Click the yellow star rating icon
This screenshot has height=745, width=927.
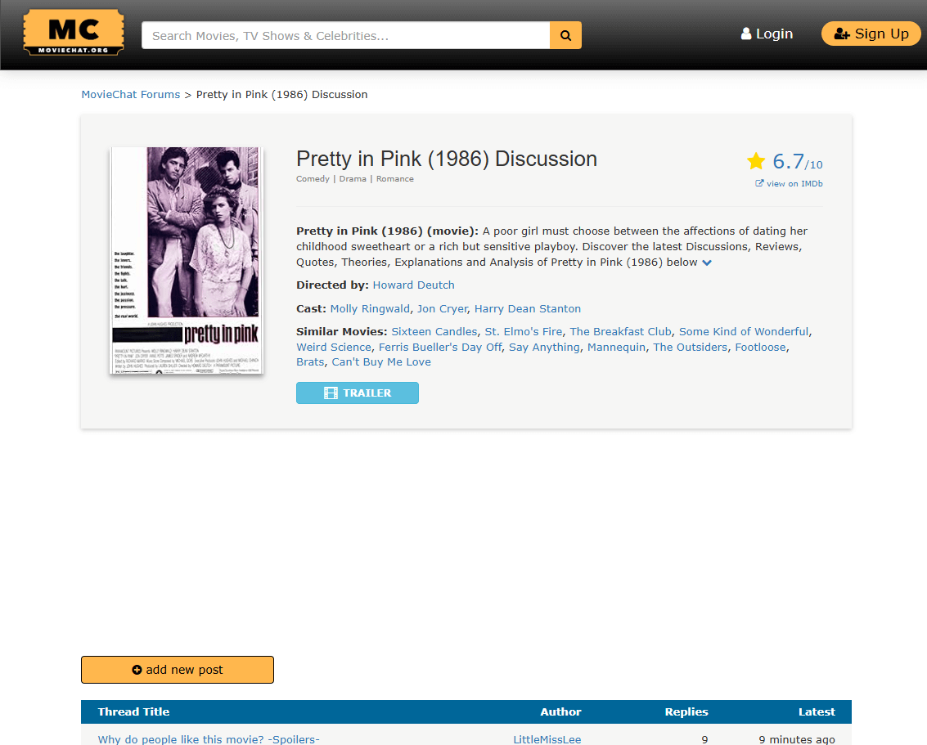click(x=755, y=161)
